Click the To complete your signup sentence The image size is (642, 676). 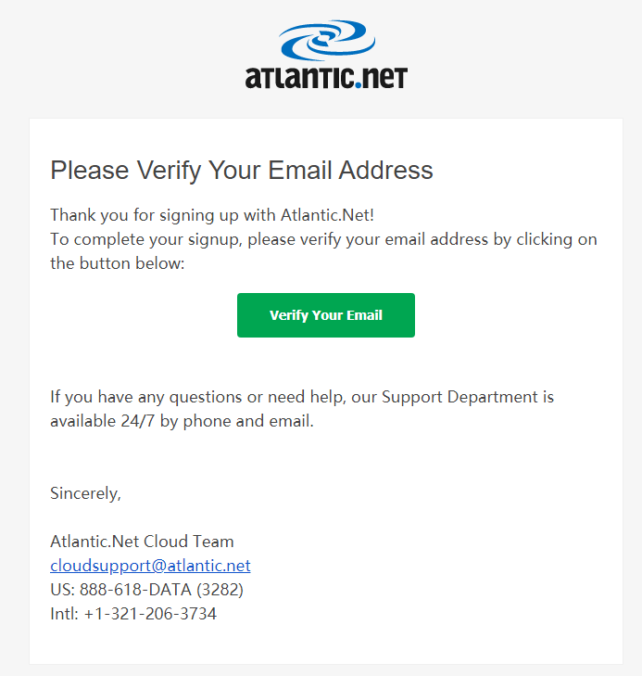[x=323, y=239]
